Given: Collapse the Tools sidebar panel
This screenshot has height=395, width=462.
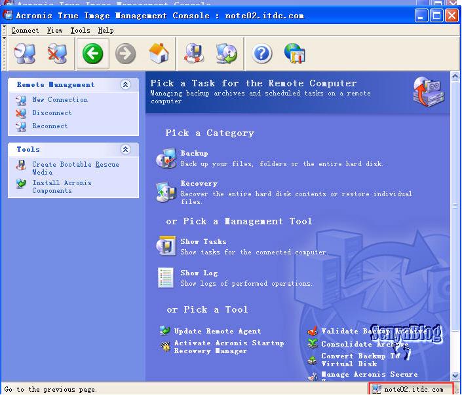Looking at the screenshot, I should pos(125,149).
